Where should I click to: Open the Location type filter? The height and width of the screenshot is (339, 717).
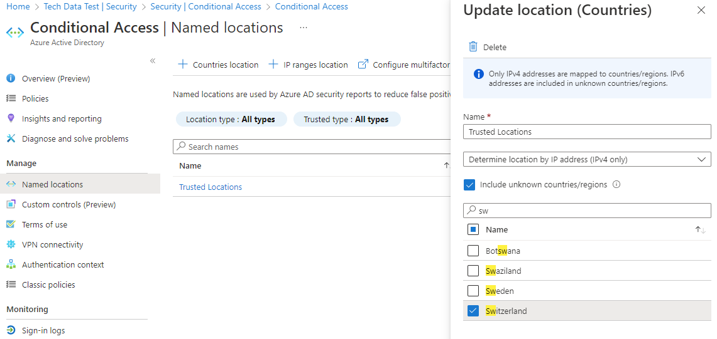click(231, 120)
